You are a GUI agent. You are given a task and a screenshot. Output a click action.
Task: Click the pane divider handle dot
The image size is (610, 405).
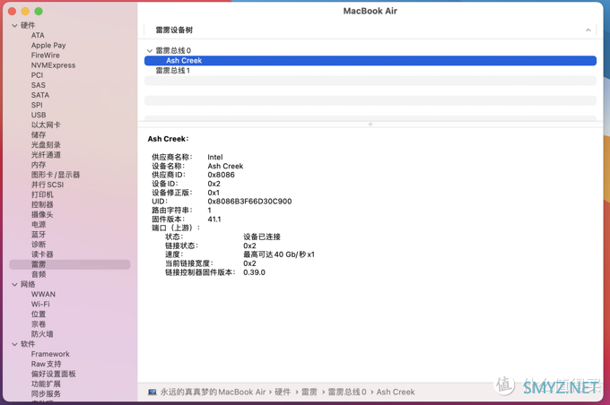click(x=370, y=125)
